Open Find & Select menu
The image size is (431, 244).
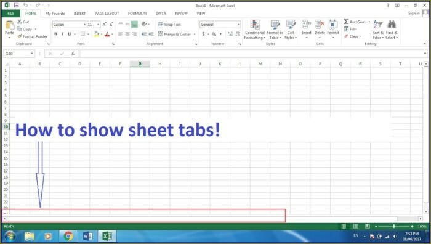pyautogui.click(x=392, y=30)
